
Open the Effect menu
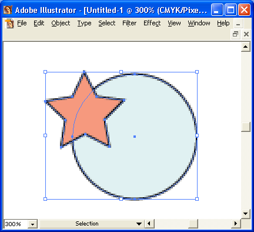(152, 23)
